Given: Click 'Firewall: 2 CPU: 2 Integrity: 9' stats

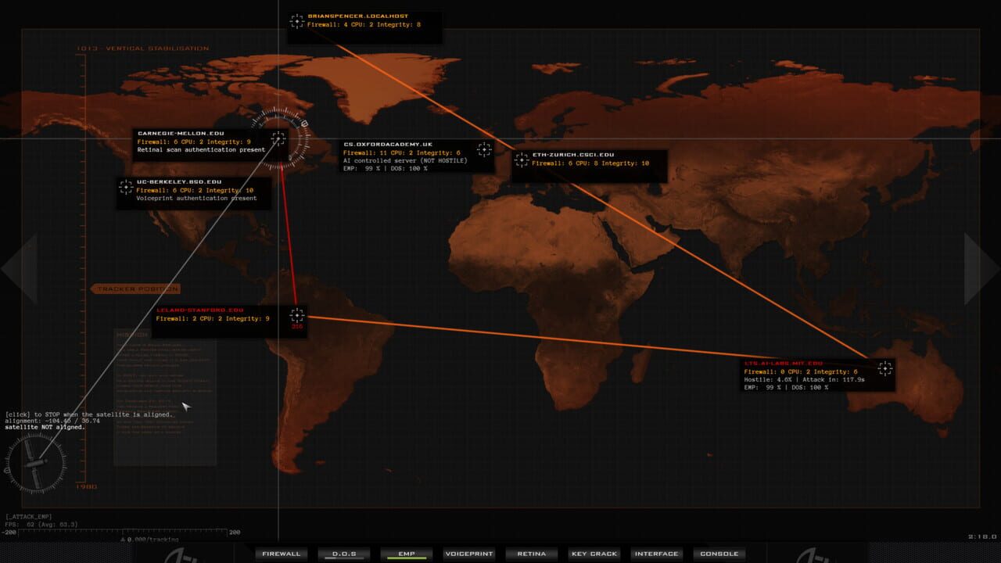Looking at the screenshot, I should tap(213, 319).
